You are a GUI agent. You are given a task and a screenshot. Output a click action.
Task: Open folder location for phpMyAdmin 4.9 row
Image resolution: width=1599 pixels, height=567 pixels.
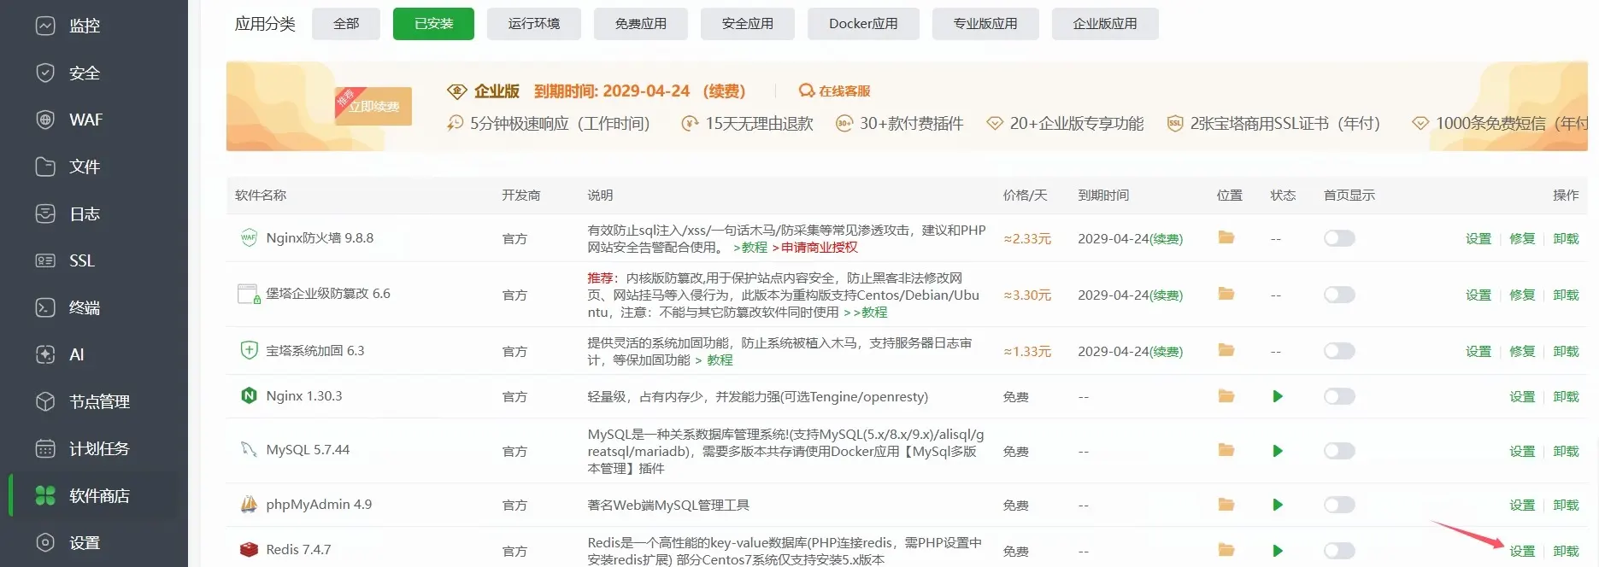[x=1226, y=505]
